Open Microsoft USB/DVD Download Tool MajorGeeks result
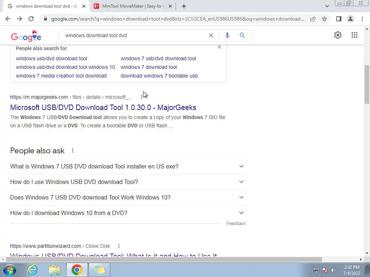This screenshot has height=277, width=370. [x=103, y=107]
